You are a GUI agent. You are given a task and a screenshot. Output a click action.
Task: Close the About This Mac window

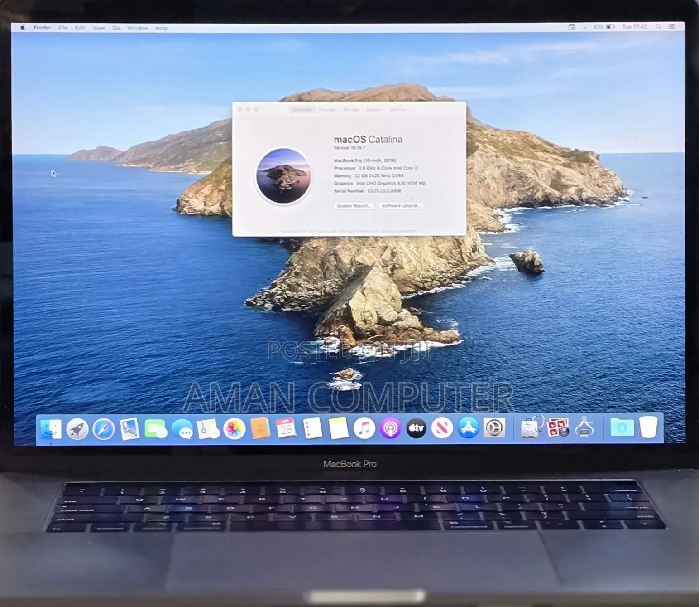point(240,110)
